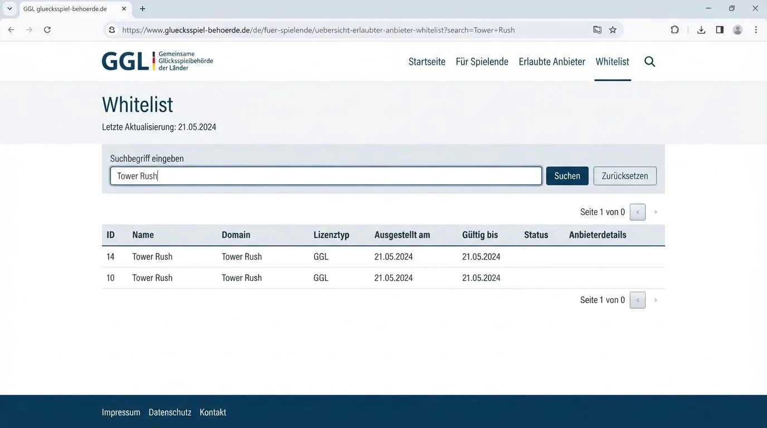767x428 pixels.
Task: Open a new browser tab
Action: pos(143,9)
